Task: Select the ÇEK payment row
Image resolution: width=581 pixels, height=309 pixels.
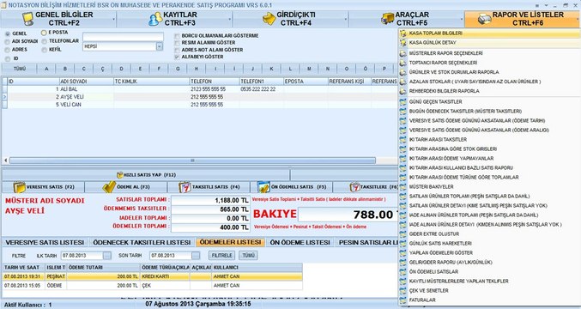Action: 152,286
